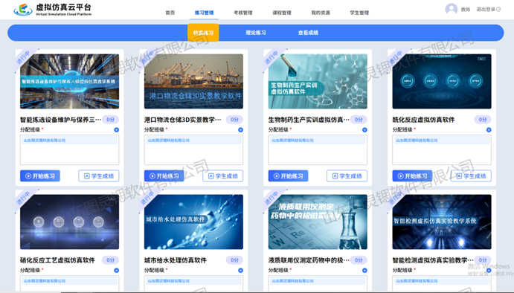This screenshot has height=293, width=514.
Task: Click the plus icon on the 港口物流仓储3D card
Action: pos(240,130)
